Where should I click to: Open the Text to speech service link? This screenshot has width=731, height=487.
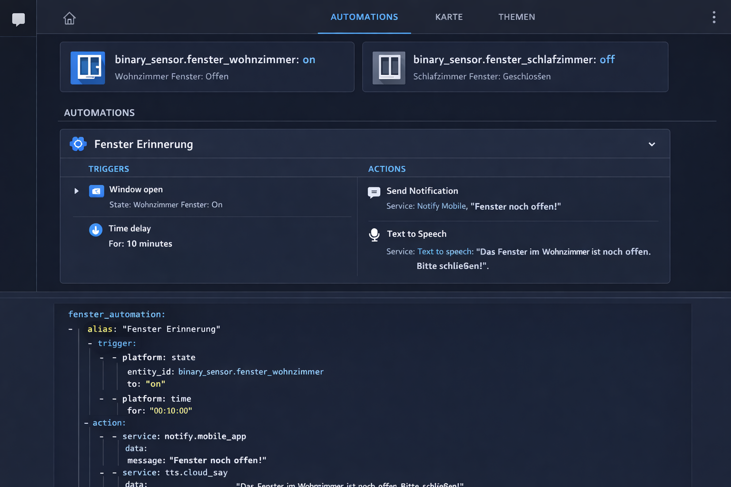[444, 251]
